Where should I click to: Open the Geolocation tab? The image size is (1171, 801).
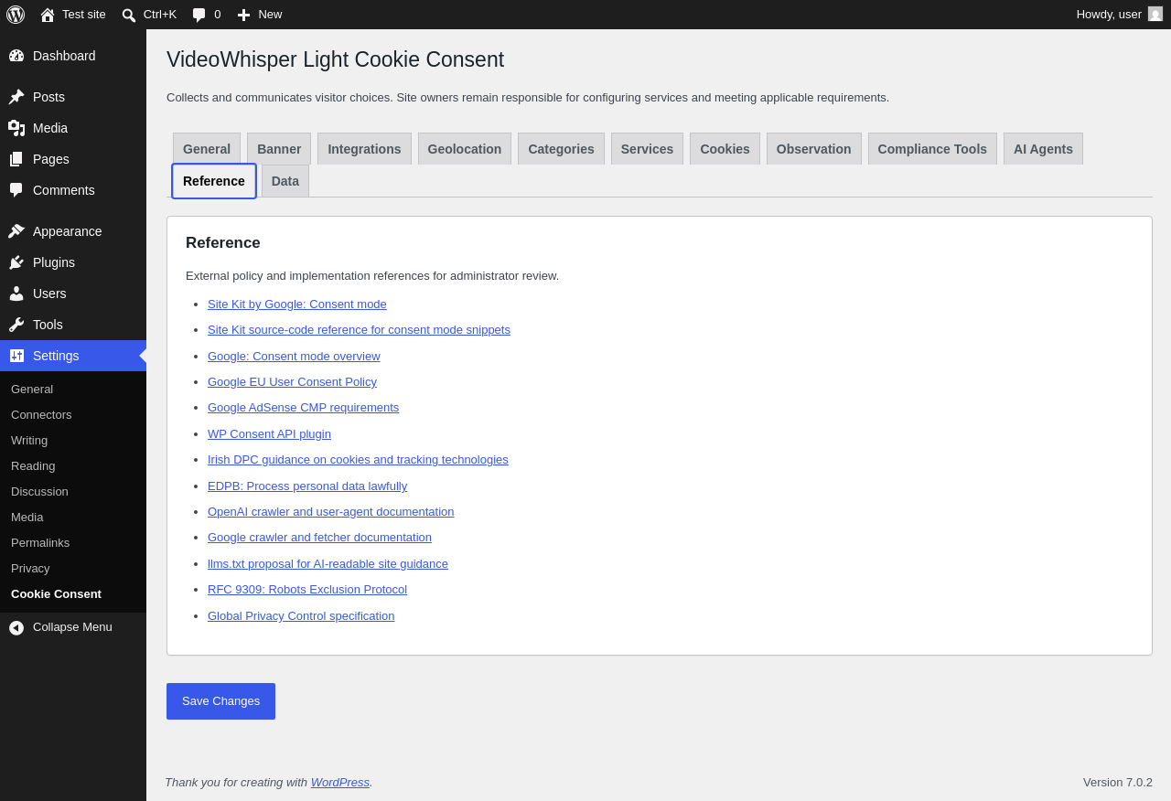pos(465,149)
